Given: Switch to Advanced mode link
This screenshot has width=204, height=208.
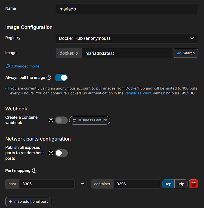Looking at the screenshot, I should (x=25, y=66).
